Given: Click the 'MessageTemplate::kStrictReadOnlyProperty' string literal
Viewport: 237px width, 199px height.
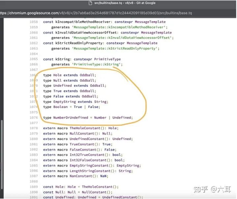Looking at the screenshot, I should [x=115, y=49].
